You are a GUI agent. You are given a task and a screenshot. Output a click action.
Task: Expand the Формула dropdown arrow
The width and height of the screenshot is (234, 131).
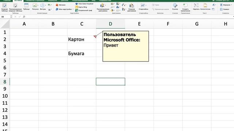pyautogui.click(x=231, y=5)
